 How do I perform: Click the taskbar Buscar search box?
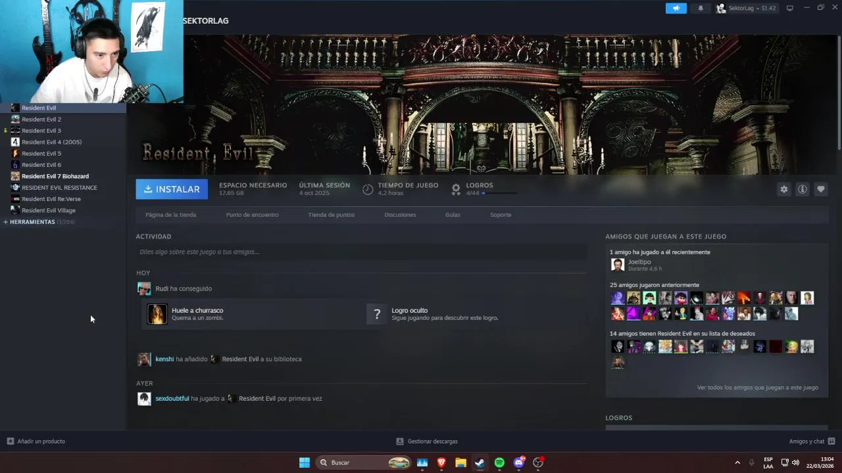coord(364,462)
